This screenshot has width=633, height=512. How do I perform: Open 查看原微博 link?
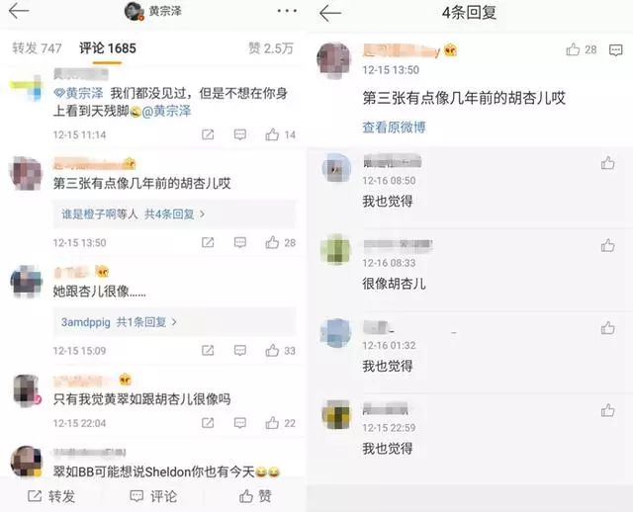(394, 128)
